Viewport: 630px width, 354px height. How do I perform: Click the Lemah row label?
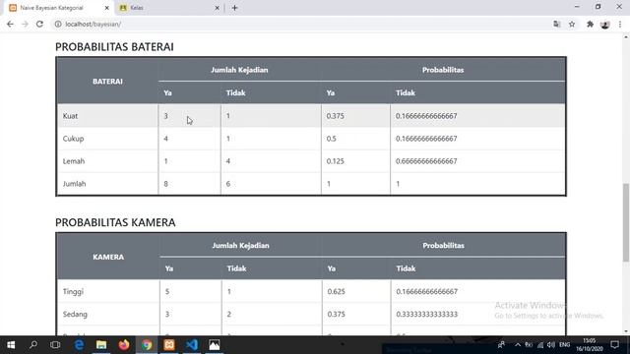74,161
